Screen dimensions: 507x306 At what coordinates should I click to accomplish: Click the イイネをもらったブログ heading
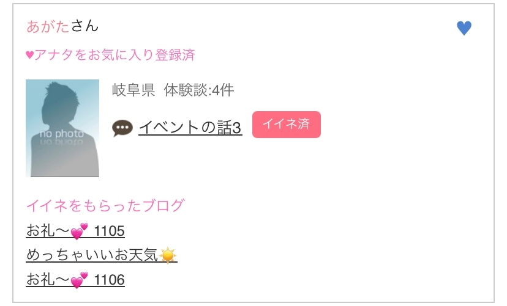[x=105, y=205]
